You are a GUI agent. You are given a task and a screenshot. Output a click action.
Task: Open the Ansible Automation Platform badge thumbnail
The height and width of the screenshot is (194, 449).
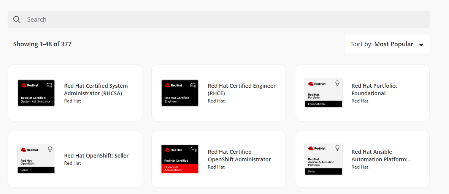point(324,159)
